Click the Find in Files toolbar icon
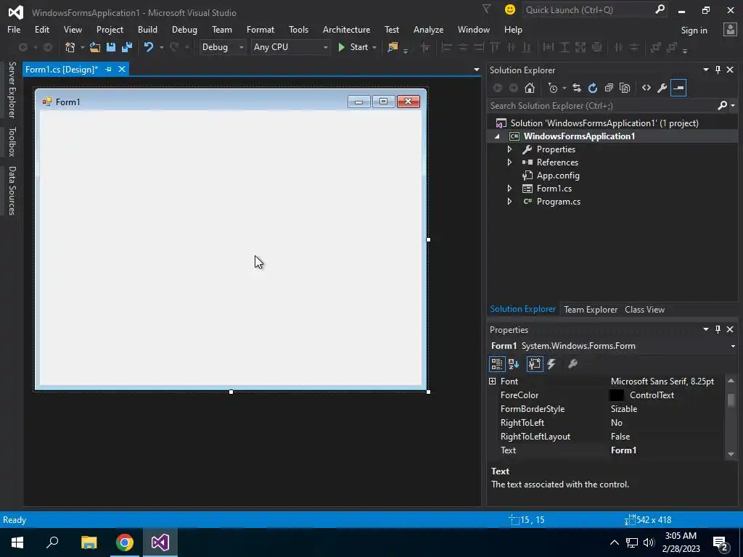The width and height of the screenshot is (743, 557). point(393,47)
